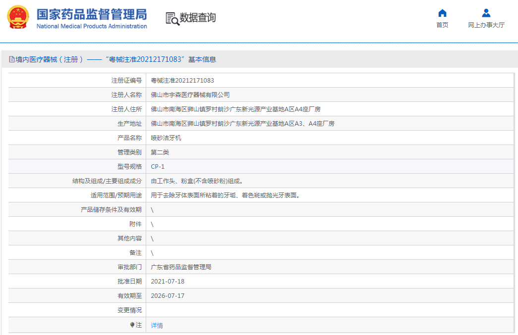Click the 国家药品监督管理局 site title
Viewport: 518px width, 335px height.
[91, 13]
